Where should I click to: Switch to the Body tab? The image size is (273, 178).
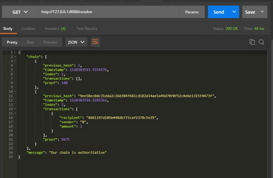point(8,29)
